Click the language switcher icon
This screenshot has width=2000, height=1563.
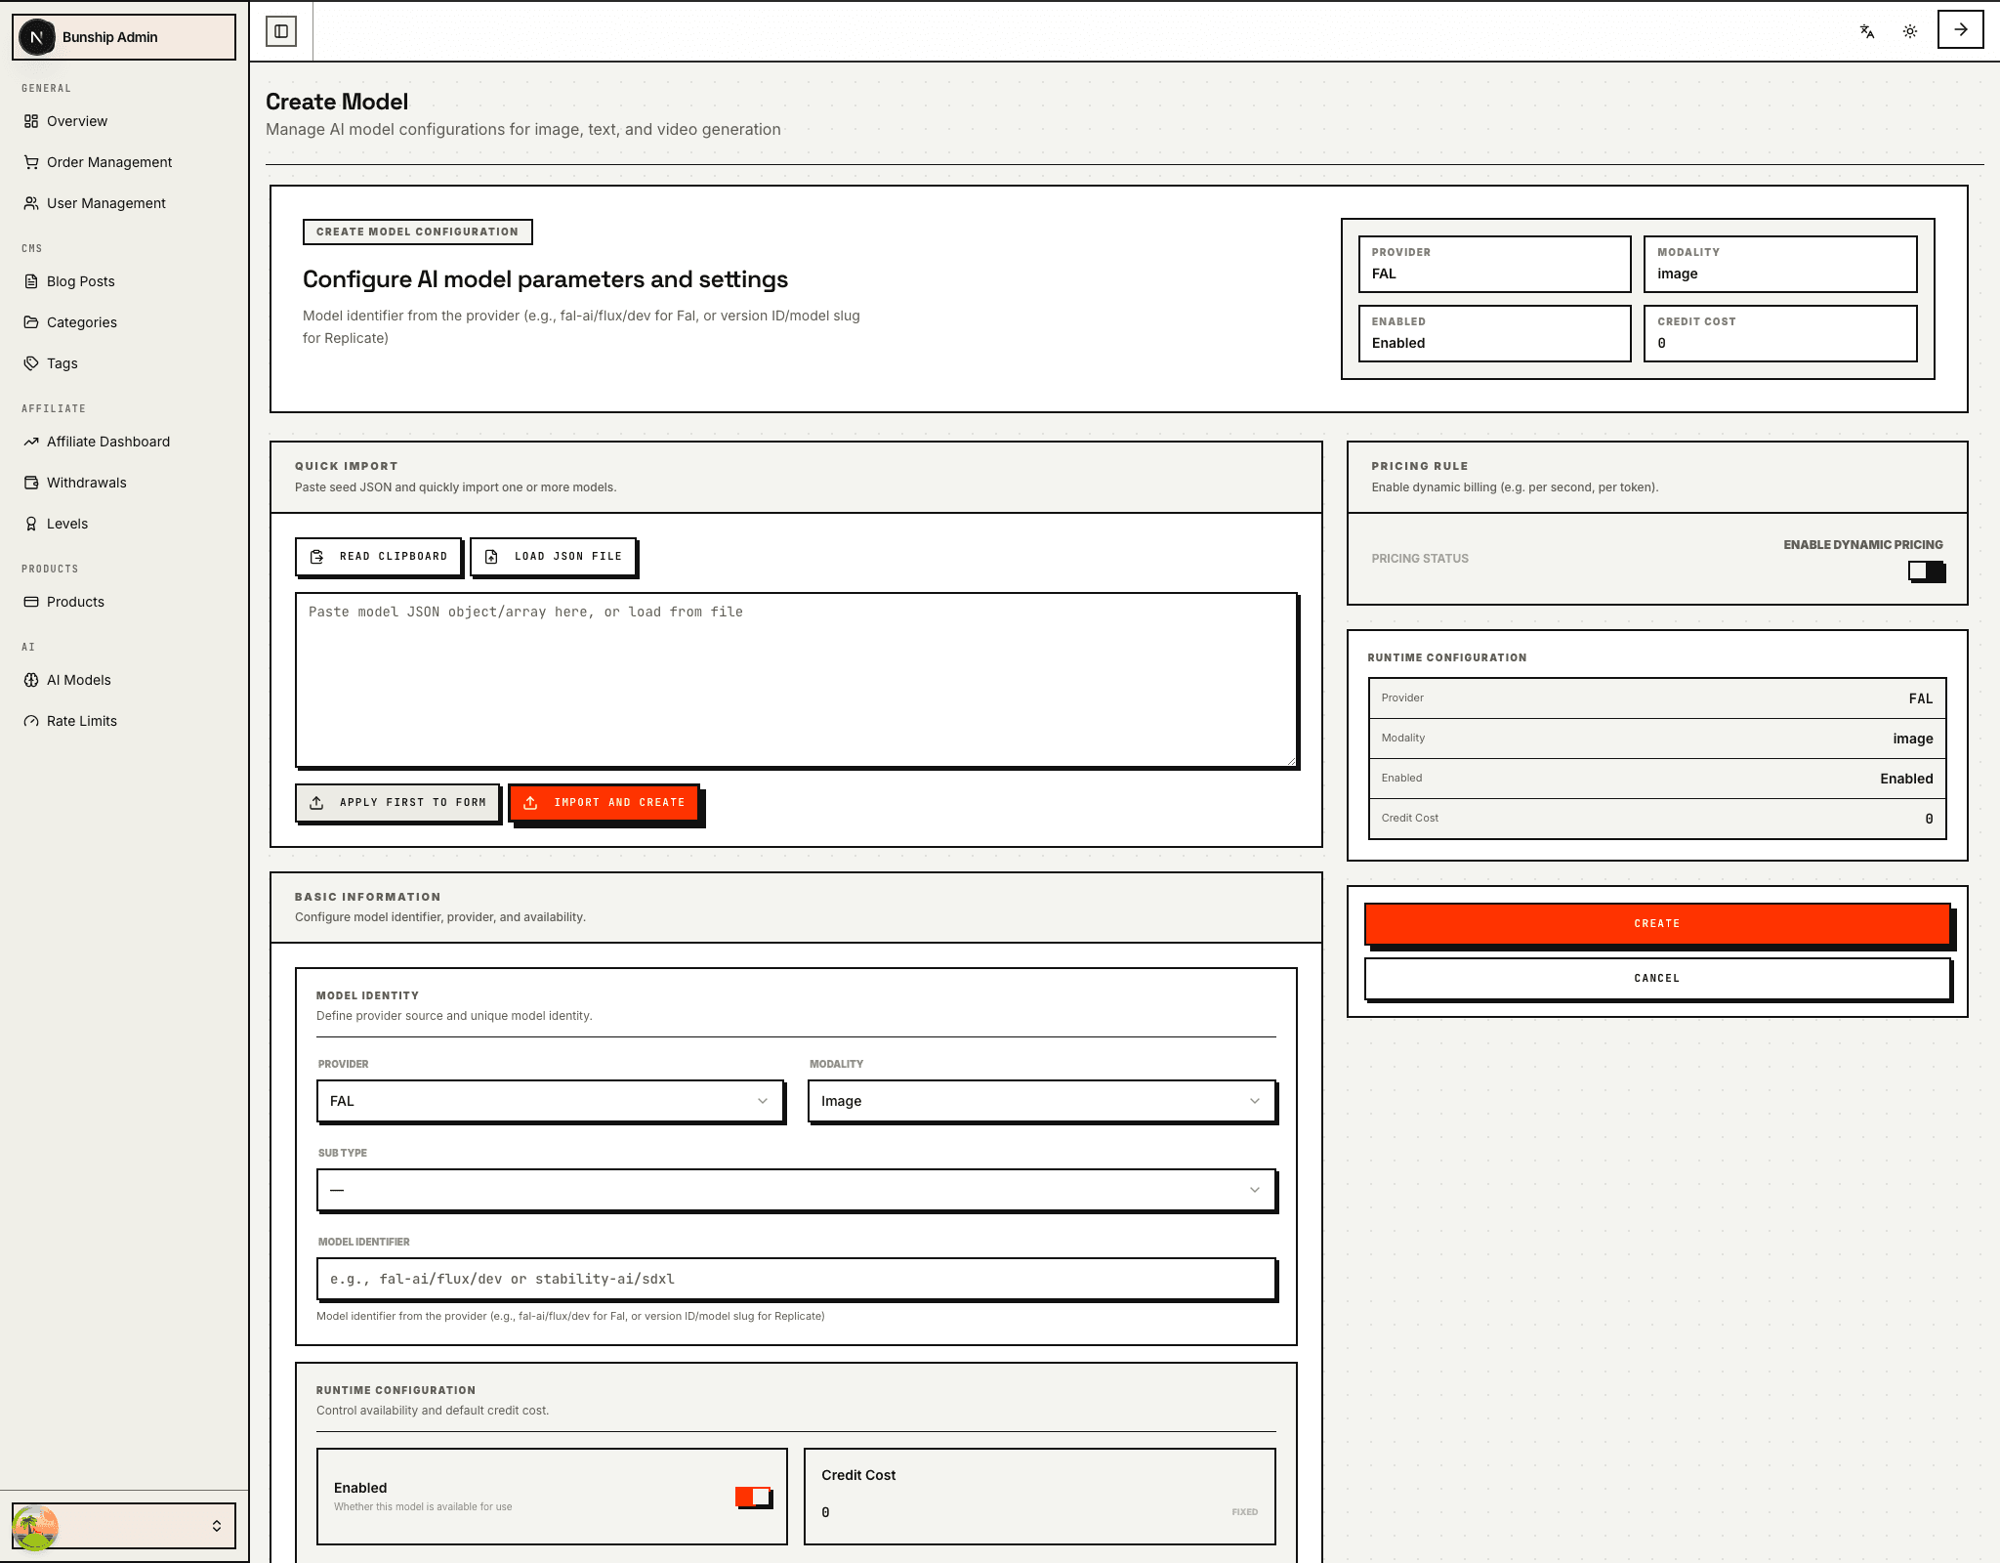(x=1865, y=31)
